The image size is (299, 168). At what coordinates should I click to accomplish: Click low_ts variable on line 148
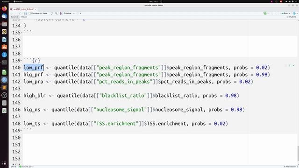click(x=32, y=124)
